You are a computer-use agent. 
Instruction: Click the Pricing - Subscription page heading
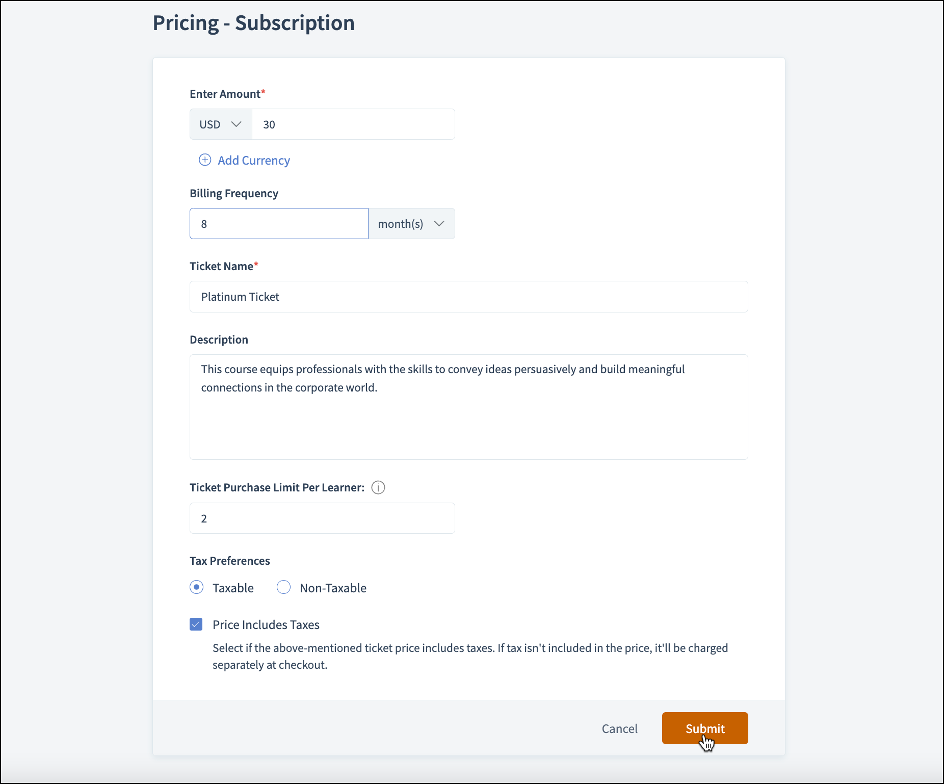click(x=254, y=23)
